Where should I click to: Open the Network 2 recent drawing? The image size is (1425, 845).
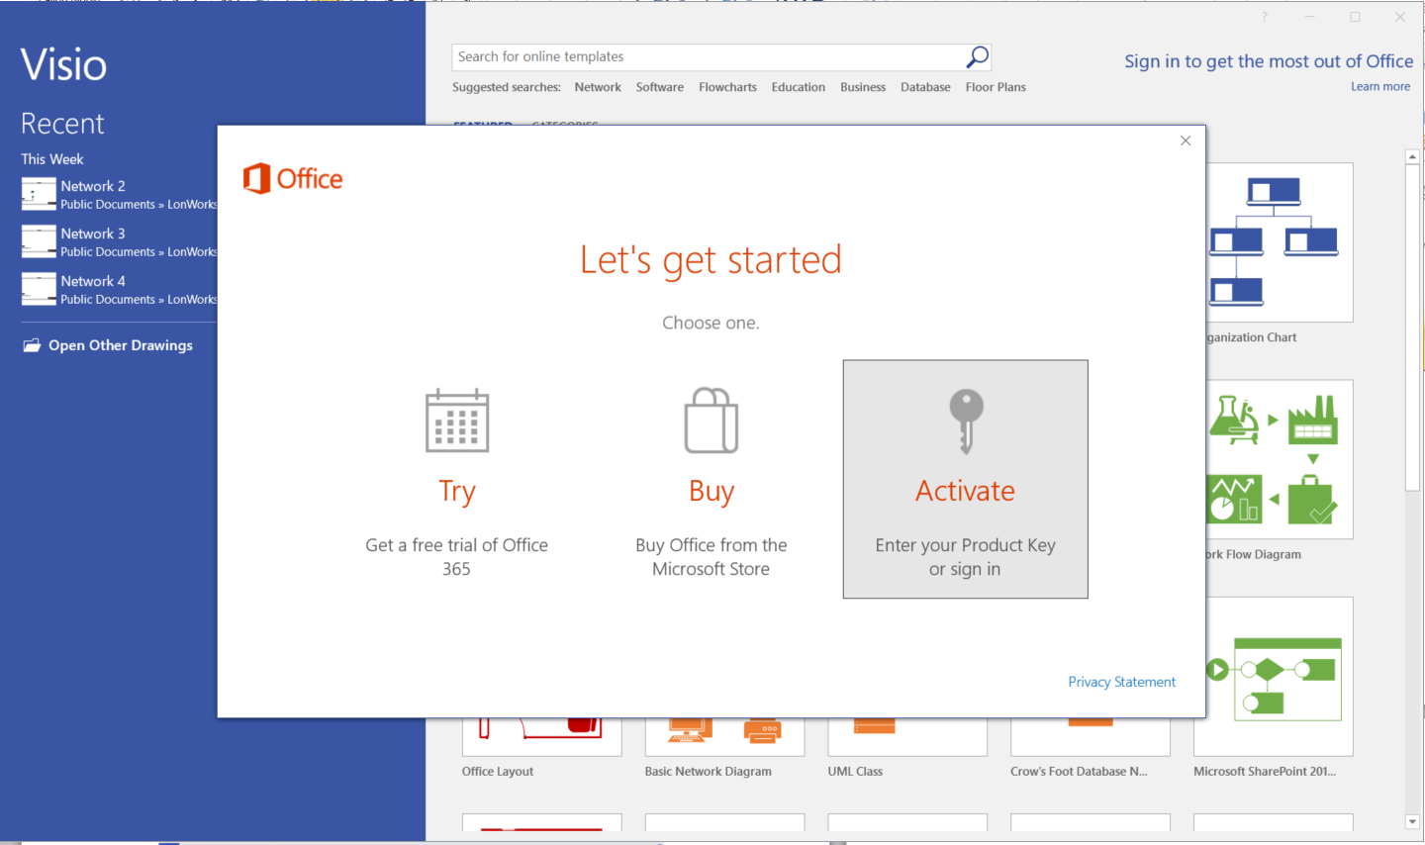119,194
